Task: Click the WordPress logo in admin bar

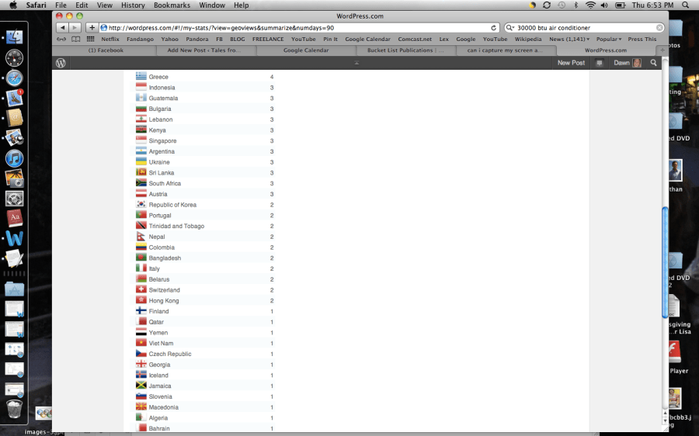Action: point(61,63)
